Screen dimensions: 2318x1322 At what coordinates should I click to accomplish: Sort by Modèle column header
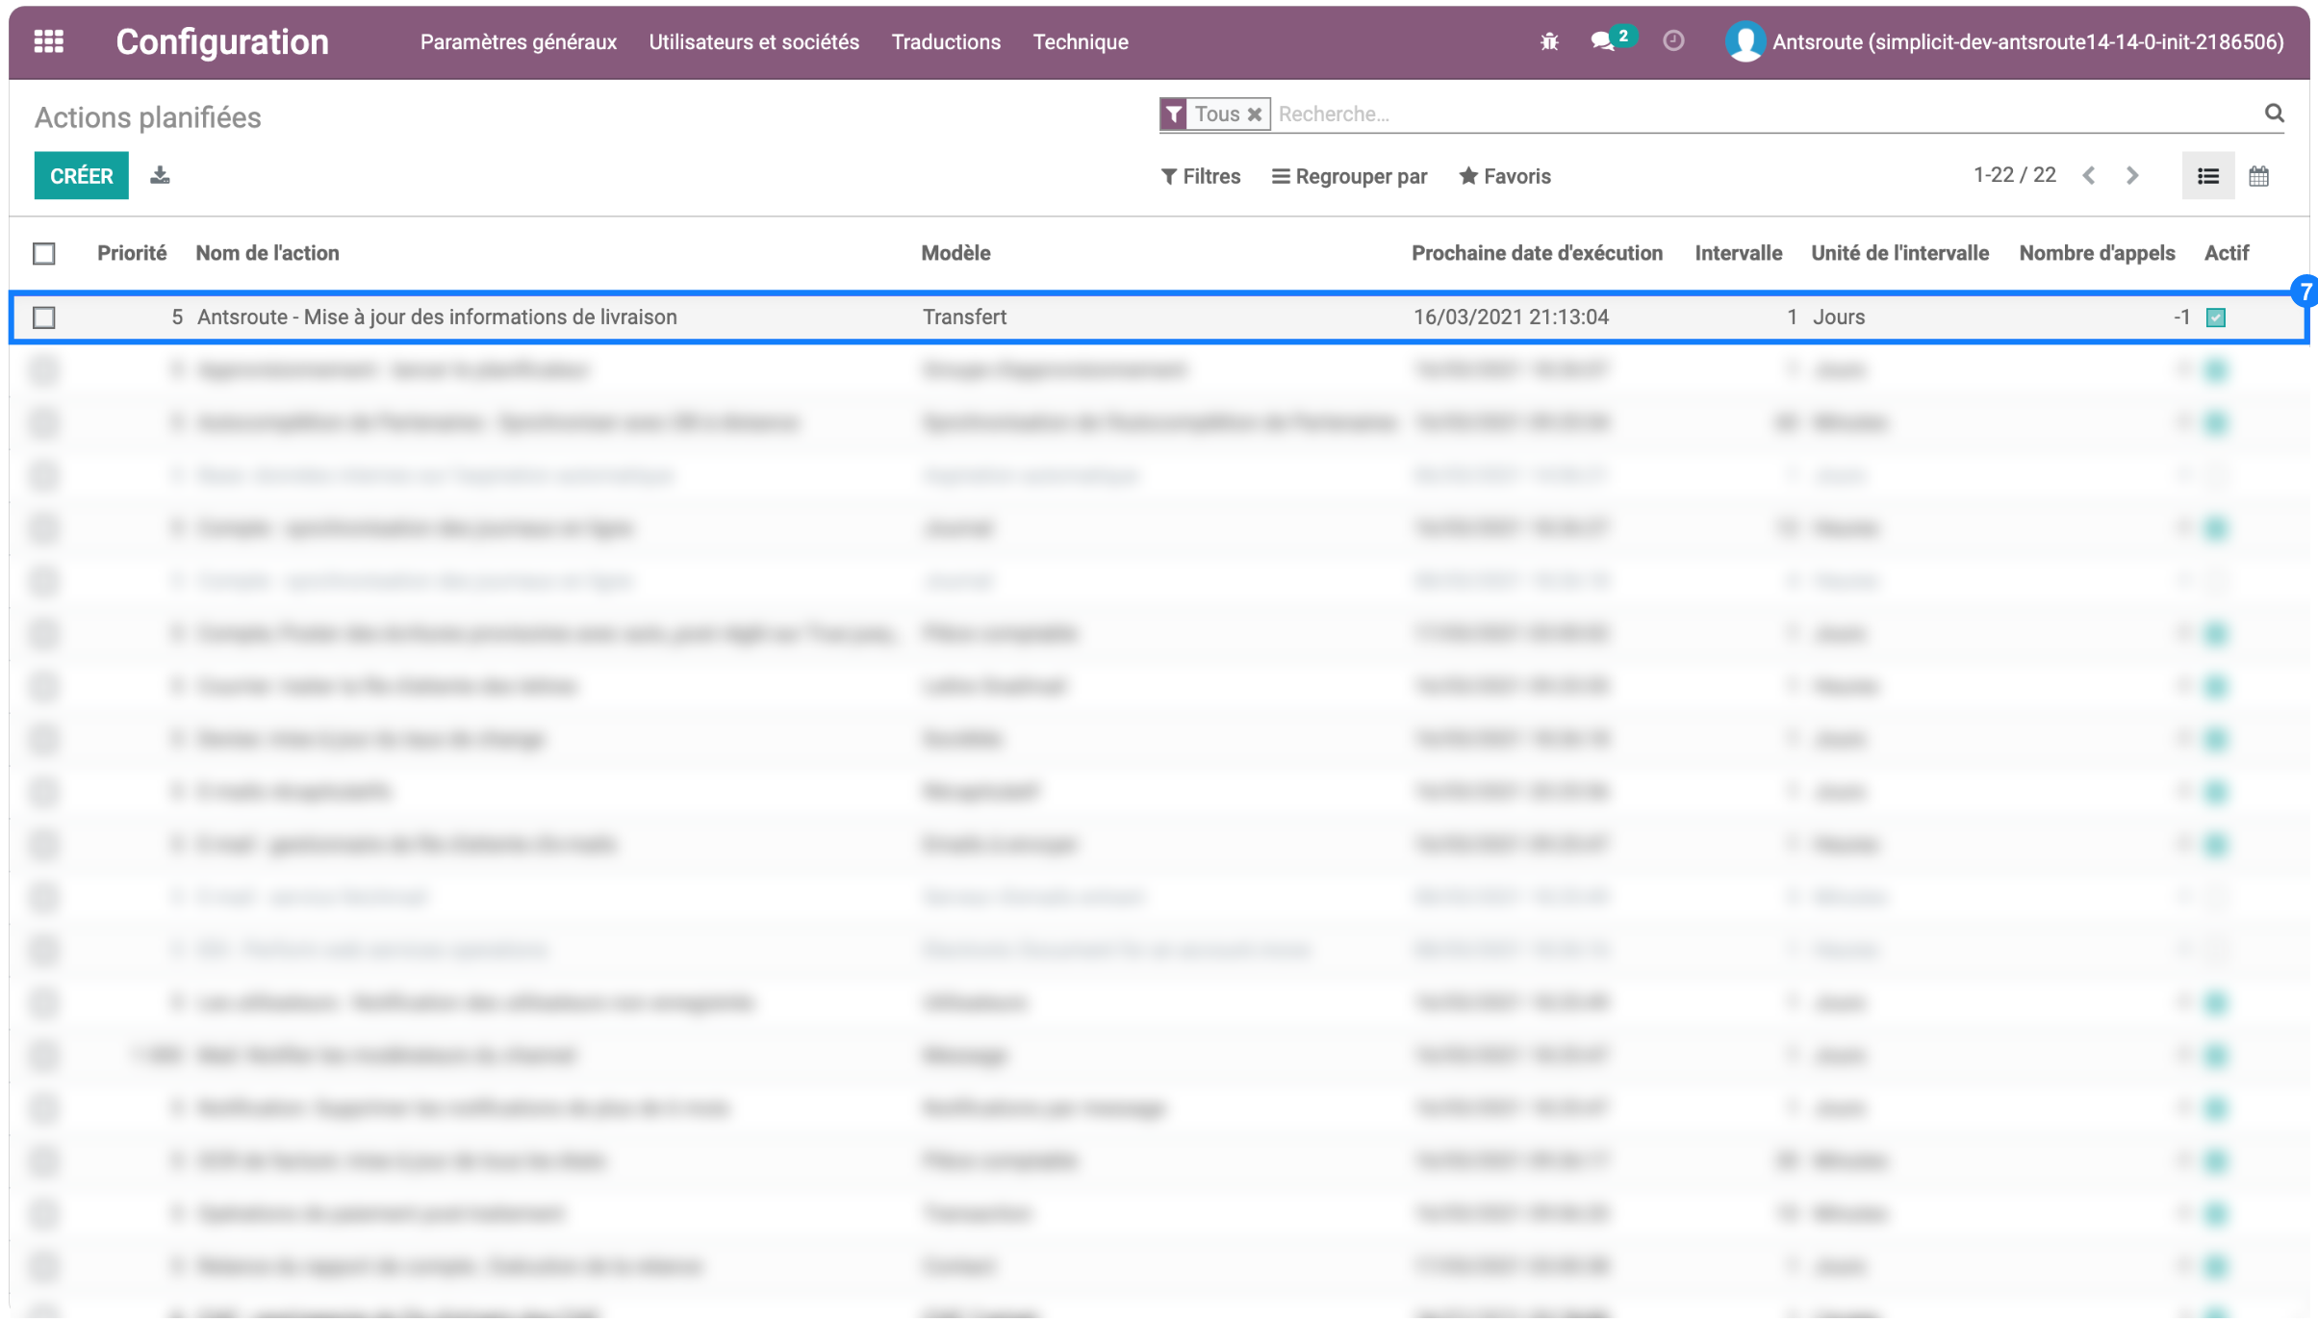pyautogui.click(x=955, y=252)
